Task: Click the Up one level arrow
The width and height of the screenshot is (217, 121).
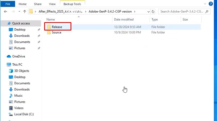Action: click(x=25, y=12)
